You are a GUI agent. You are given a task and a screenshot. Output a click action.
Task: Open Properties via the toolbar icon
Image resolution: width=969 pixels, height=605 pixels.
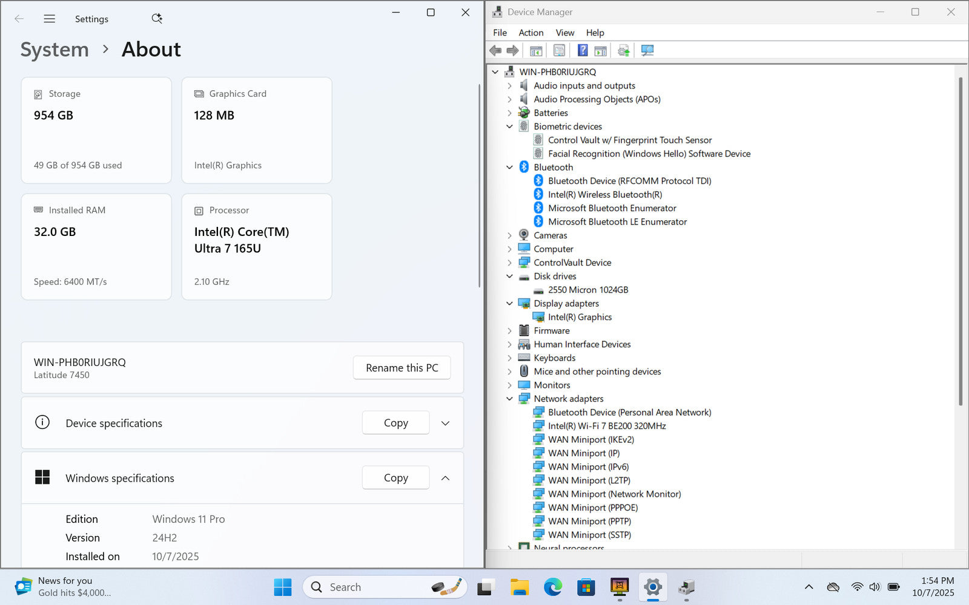(x=559, y=51)
